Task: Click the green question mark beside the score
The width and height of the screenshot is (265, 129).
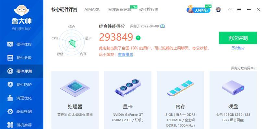Action: click(138, 38)
